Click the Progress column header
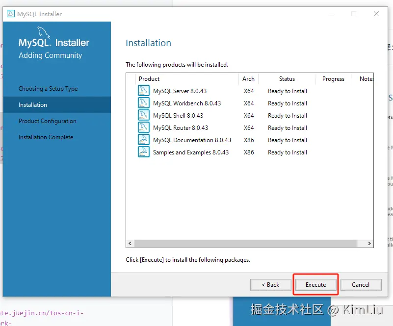Viewport: 393px width, 326px height. (333, 79)
